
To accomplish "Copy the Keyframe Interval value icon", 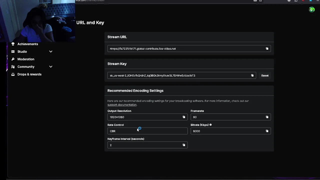I will point(184,145).
